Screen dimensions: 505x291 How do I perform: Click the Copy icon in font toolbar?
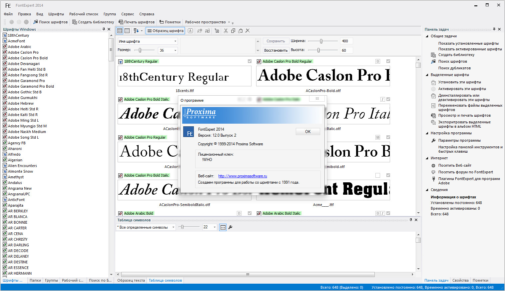(x=233, y=31)
